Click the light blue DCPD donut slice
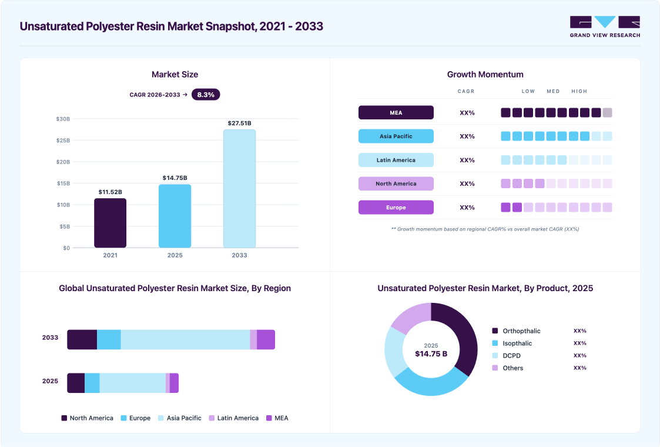The width and height of the screenshot is (660, 447). point(394,352)
